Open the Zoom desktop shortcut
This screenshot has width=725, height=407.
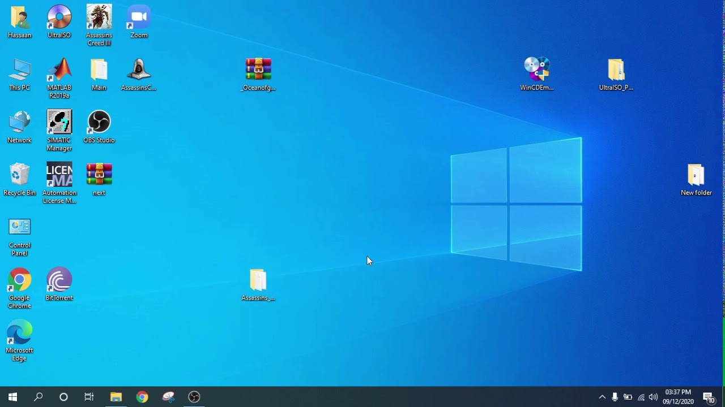tap(139, 23)
